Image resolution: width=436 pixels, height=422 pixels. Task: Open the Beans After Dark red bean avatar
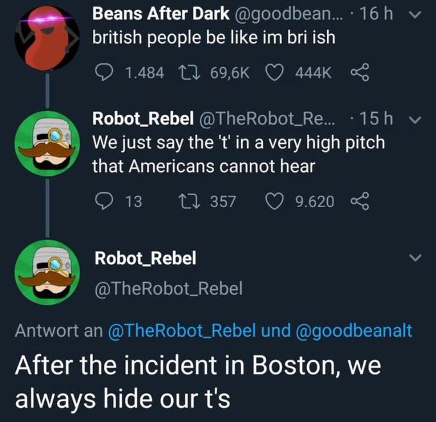(x=47, y=38)
